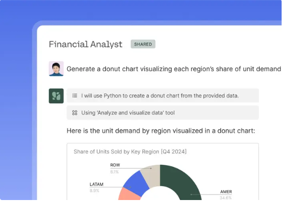Click the 8.9% LATAM percentage value
The image size is (292, 205).
(x=94, y=191)
